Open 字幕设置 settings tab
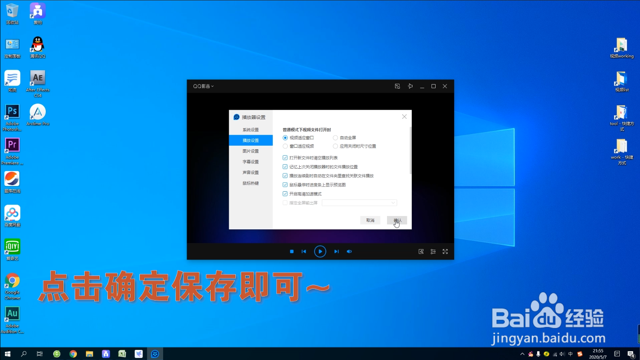640x360 pixels. click(251, 162)
